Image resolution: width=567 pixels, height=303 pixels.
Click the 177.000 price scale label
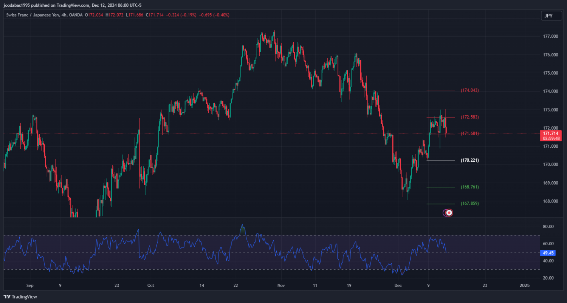[550, 37]
